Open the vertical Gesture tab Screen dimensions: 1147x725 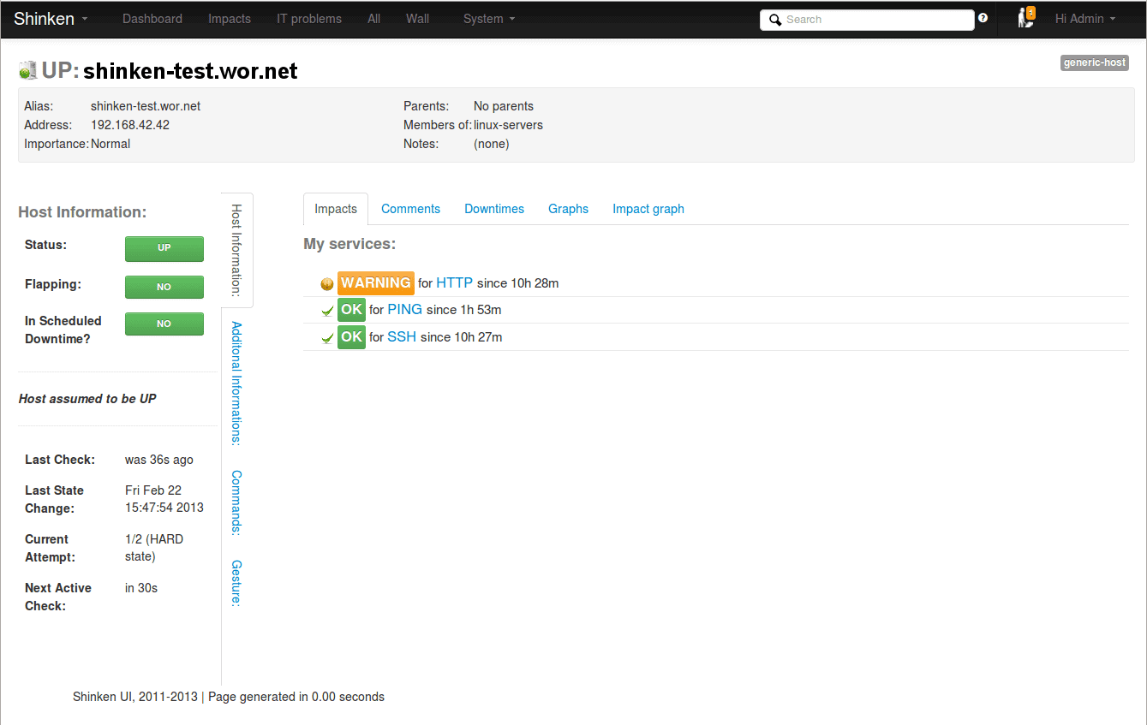[x=236, y=583]
